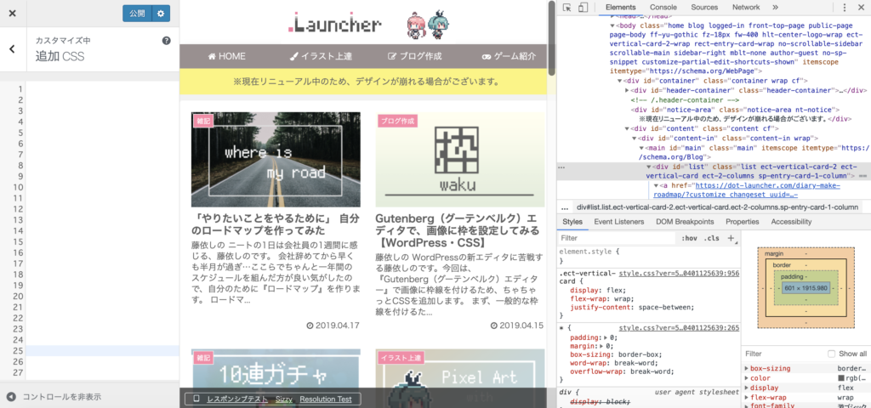Click the preview page vertical scrollbar
This screenshot has width=871, height=408.
[x=551, y=37]
